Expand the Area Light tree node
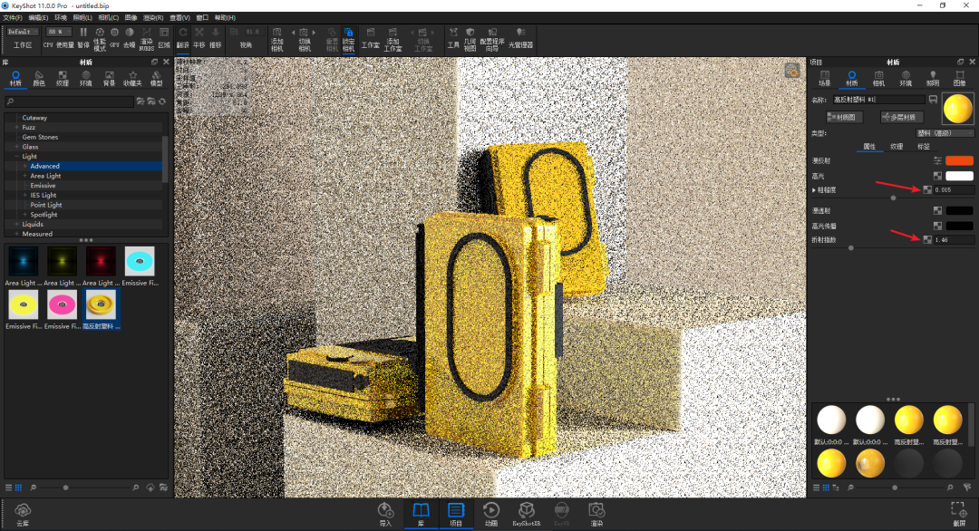Image resolution: width=979 pixels, height=531 pixels. 25,176
